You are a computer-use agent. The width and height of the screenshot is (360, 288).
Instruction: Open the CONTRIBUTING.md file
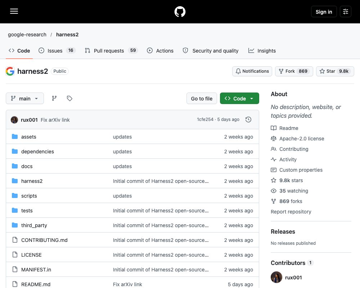coord(45,240)
